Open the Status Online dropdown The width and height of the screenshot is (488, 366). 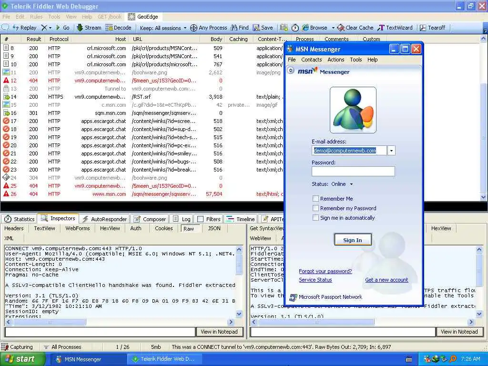[x=351, y=184]
